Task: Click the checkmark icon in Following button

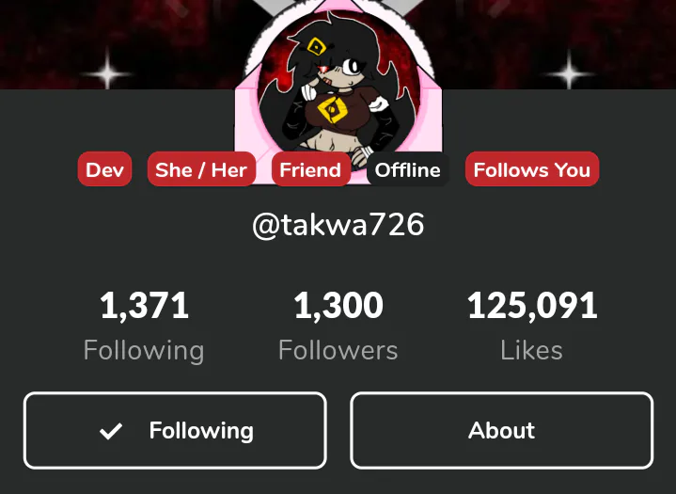Action: point(111,431)
